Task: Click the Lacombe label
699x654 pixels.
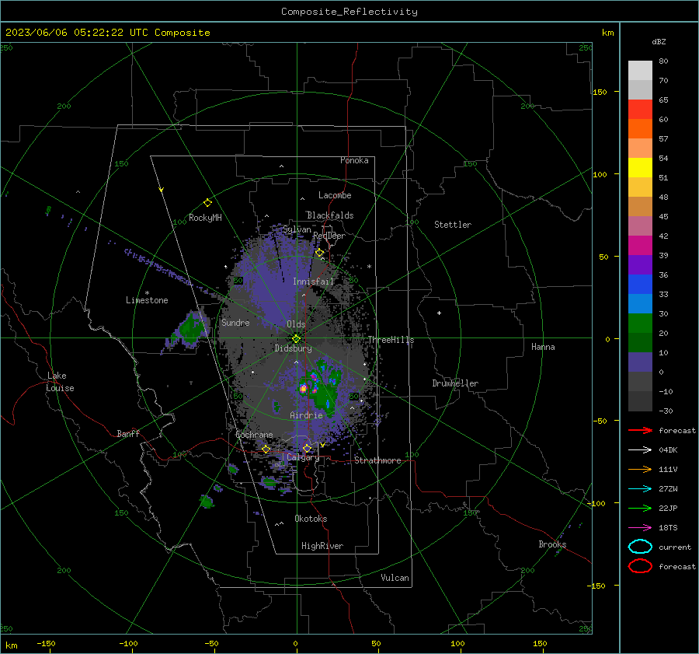Action: click(335, 195)
